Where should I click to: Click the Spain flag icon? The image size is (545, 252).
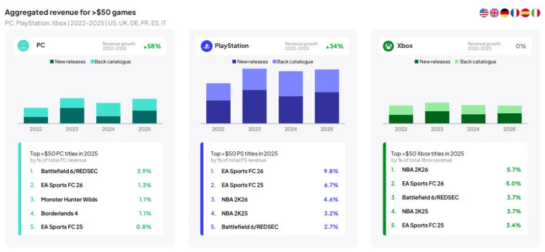(525, 13)
